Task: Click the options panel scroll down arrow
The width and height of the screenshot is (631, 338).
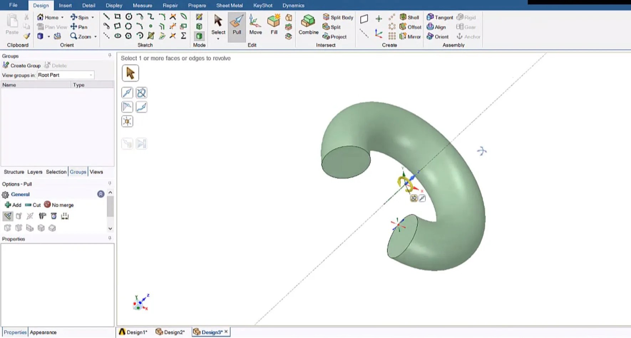Action: pos(110,229)
